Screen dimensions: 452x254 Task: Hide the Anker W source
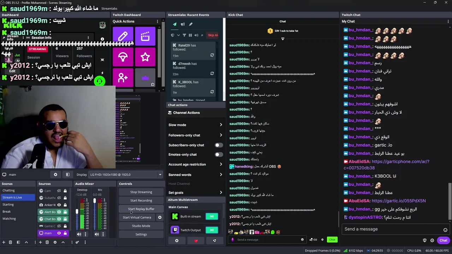[59, 205]
